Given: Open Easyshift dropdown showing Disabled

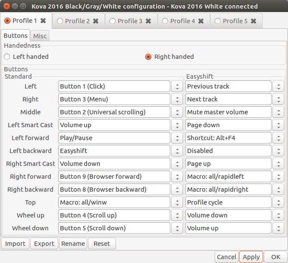Looking at the screenshot, I should point(229,151).
